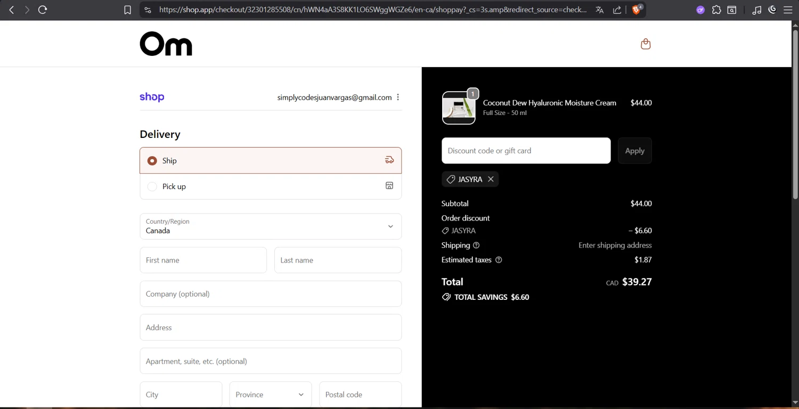Select the Pick up radio button
Screen dimensions: 799x409
[152, 186]
